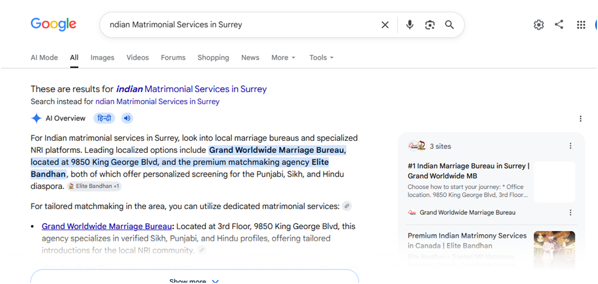This screenshot has width=598, height=284.
Task: Click link icon after 'dedicated matrimonial services:'
Action: coord(347,207)
